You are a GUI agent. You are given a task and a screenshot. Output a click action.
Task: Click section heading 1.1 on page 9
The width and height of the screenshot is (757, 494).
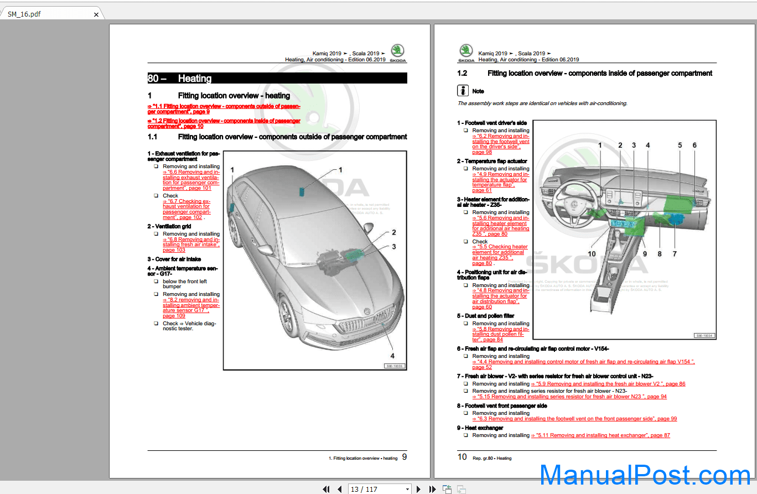[x=277, y=137]
